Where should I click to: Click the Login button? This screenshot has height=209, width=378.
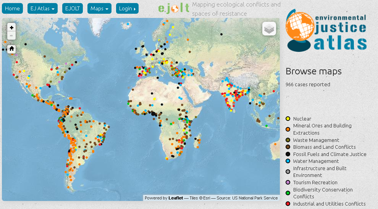point(127,8)
